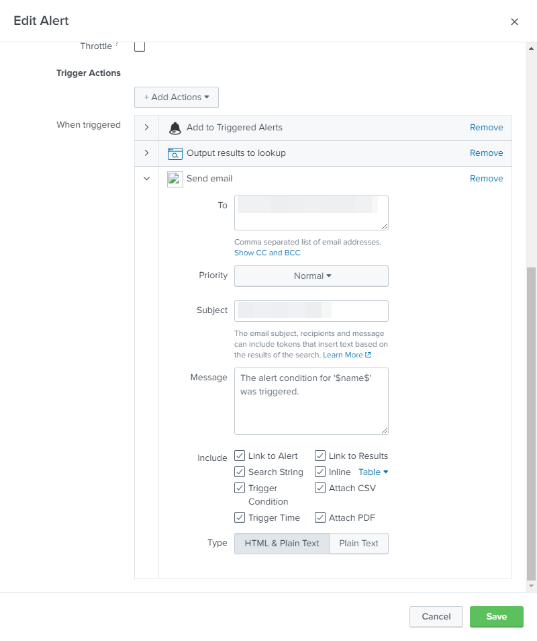The height and width of the screenshot is (641, 537).
Task: Open the Priority Normal dropdown
Action: (311, 276)
